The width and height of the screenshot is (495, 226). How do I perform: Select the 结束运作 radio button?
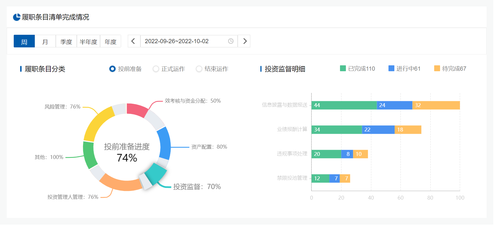click(x=199, y=69)
